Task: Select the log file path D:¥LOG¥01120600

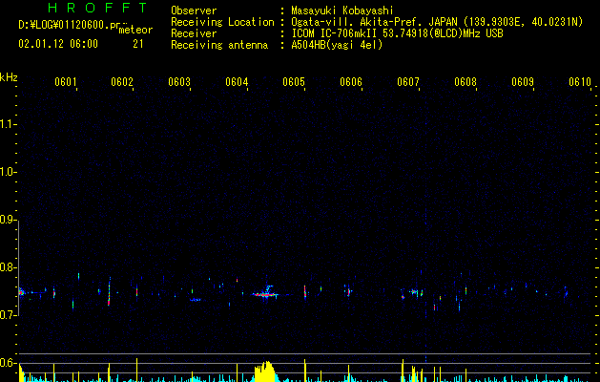Action: tap(72, 25)
